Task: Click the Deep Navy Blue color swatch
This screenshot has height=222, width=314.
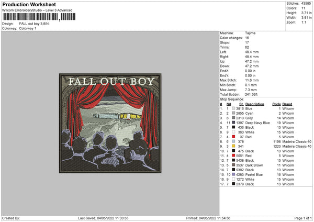Action: coord(233,123)
